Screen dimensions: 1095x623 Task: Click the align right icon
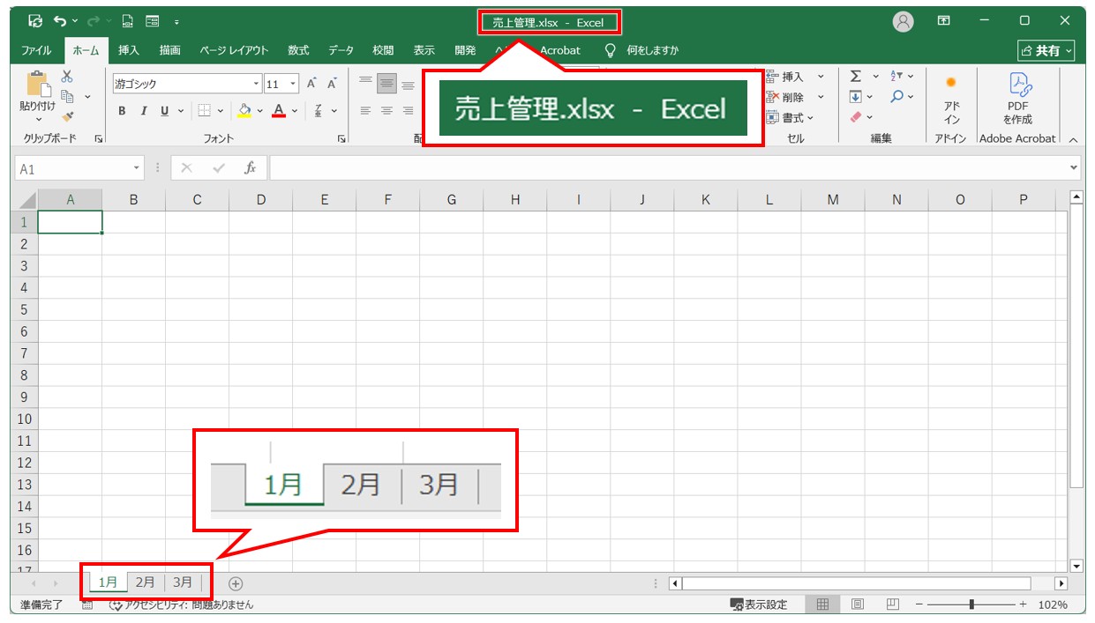pos(408,111)
